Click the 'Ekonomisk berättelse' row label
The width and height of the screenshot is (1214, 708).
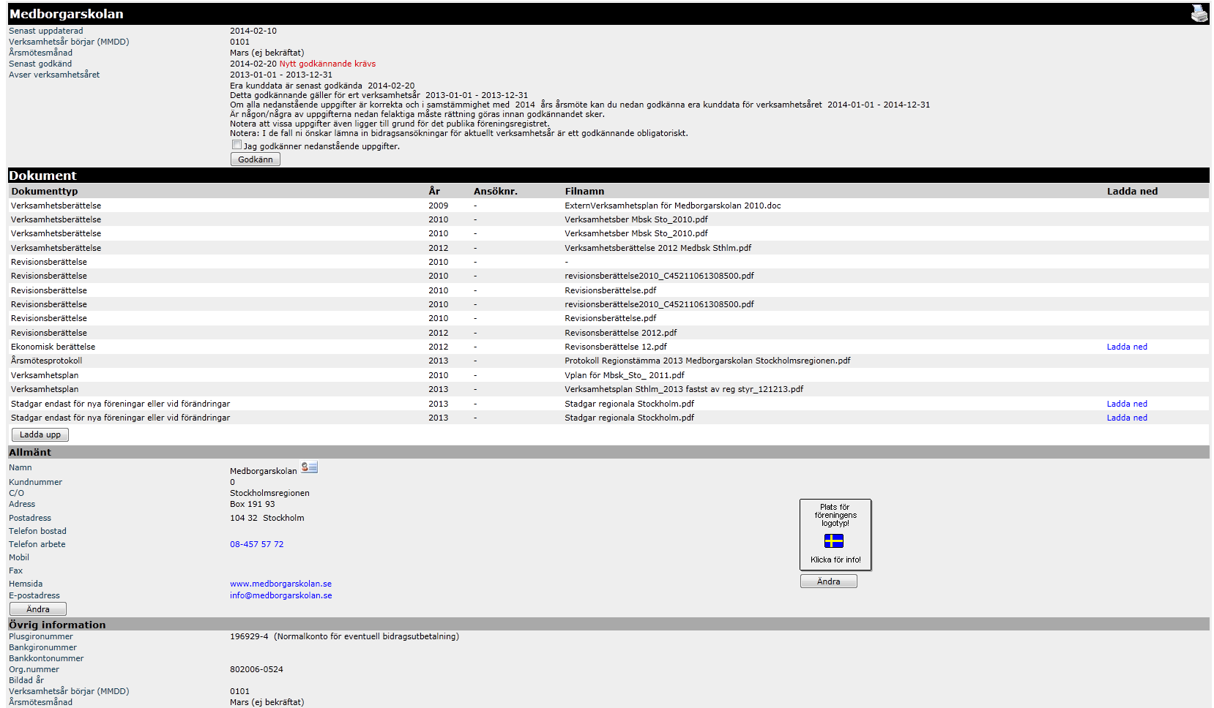click(53, 347)
